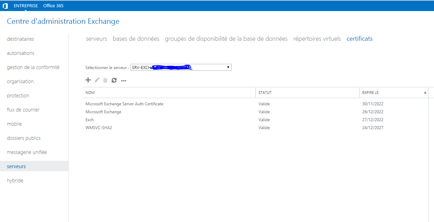Open protection in the sidebar
Viewport: 434px width, 222px height.
click(x=18, y=96)
